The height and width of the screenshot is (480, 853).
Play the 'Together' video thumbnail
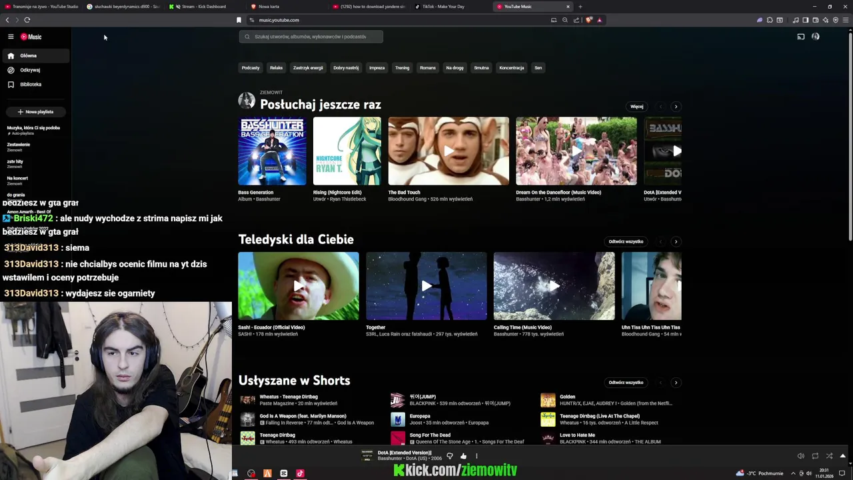(426, 286)
